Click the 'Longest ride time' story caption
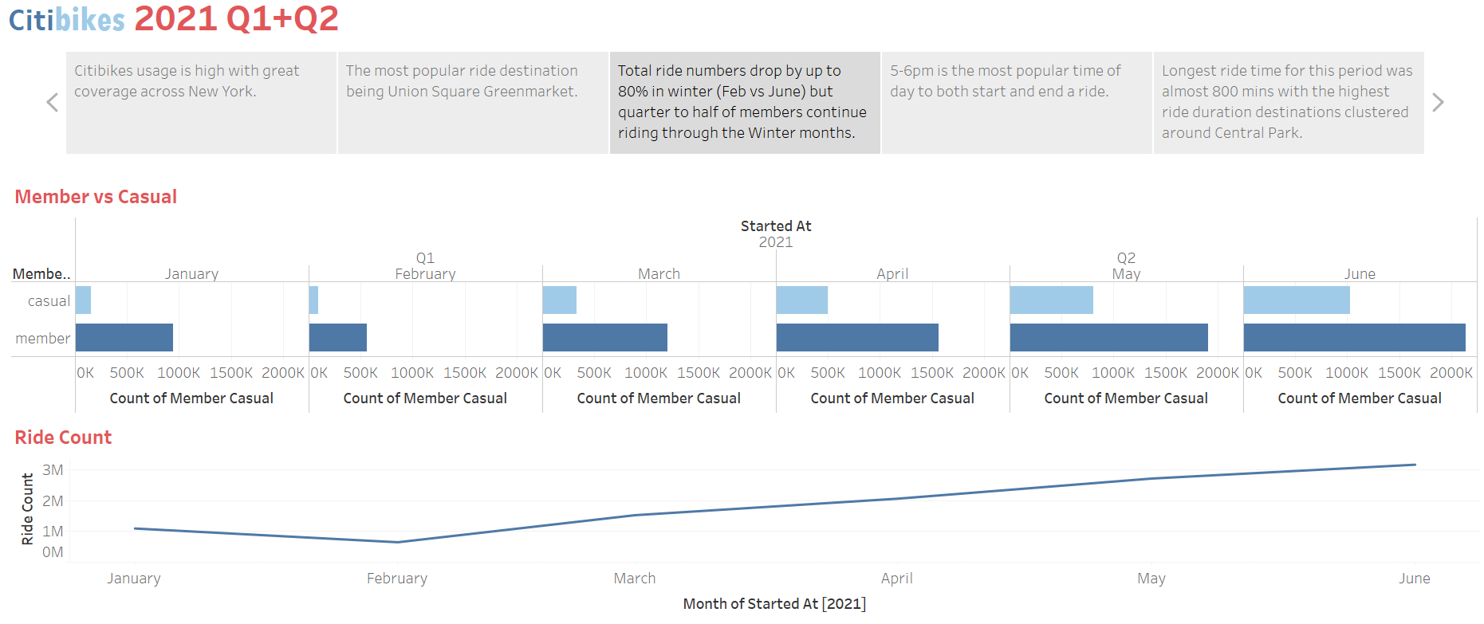This screenshot has width=1484, height=624. 1289,102
